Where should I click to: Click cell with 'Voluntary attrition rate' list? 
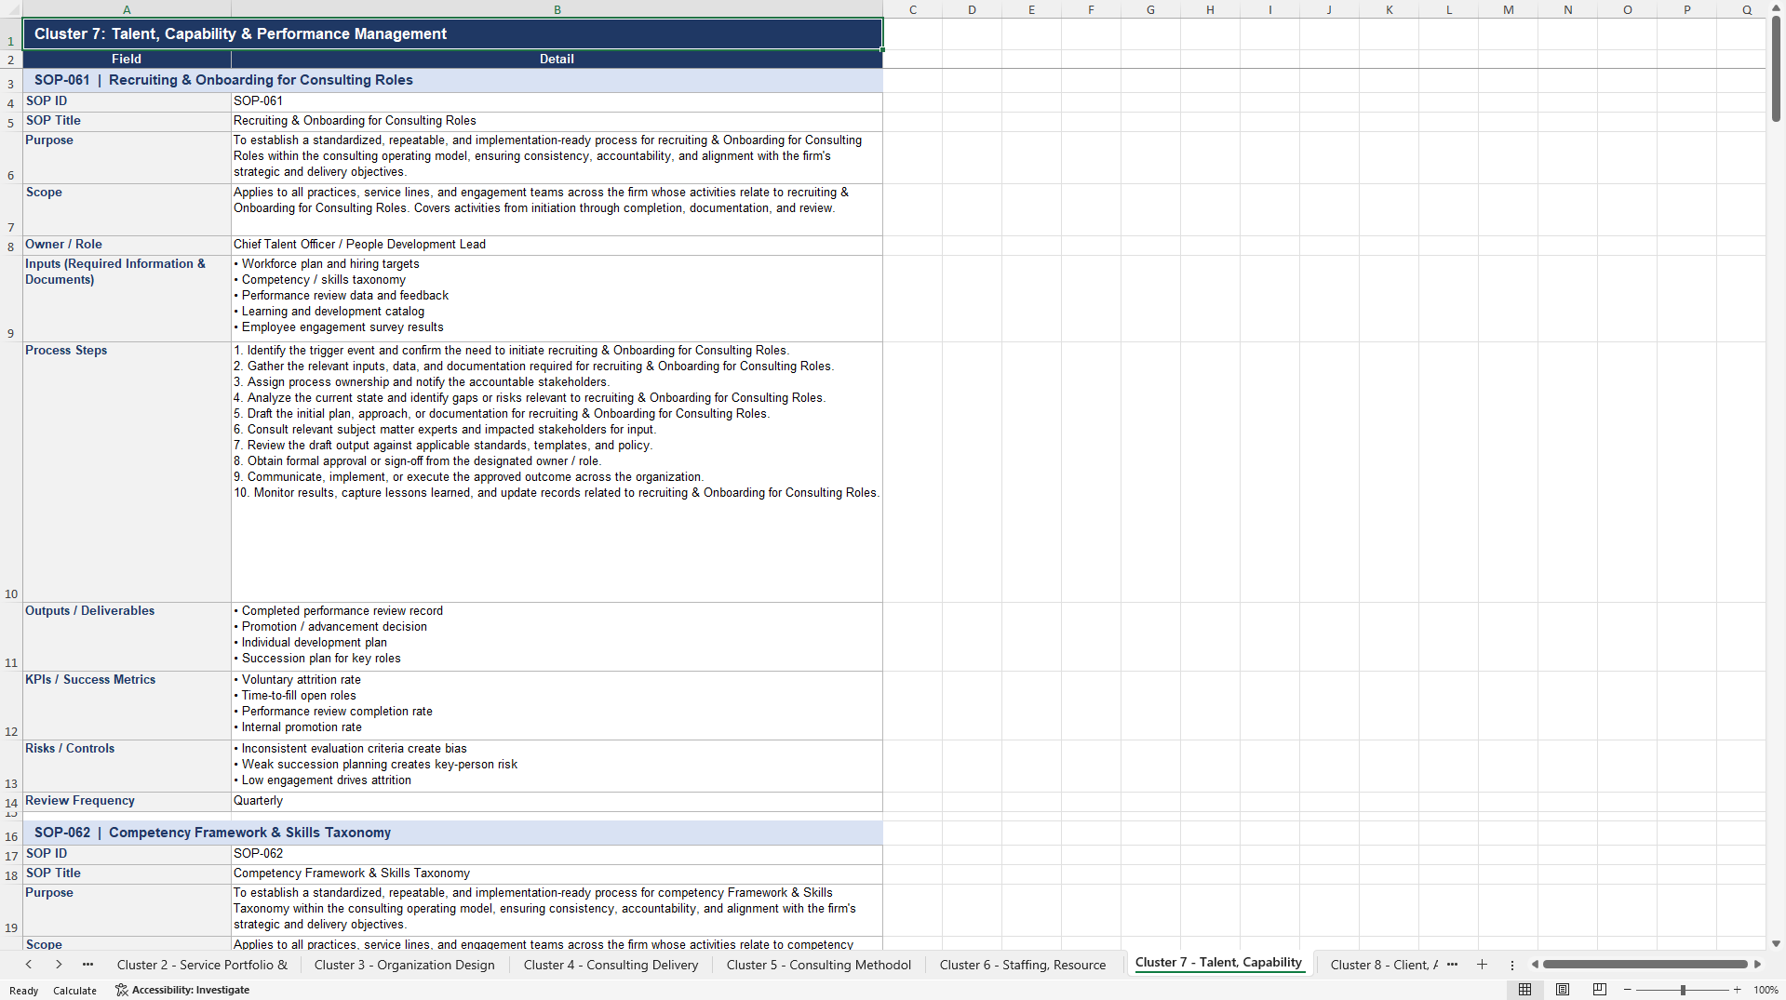click(x=557, y=705)
